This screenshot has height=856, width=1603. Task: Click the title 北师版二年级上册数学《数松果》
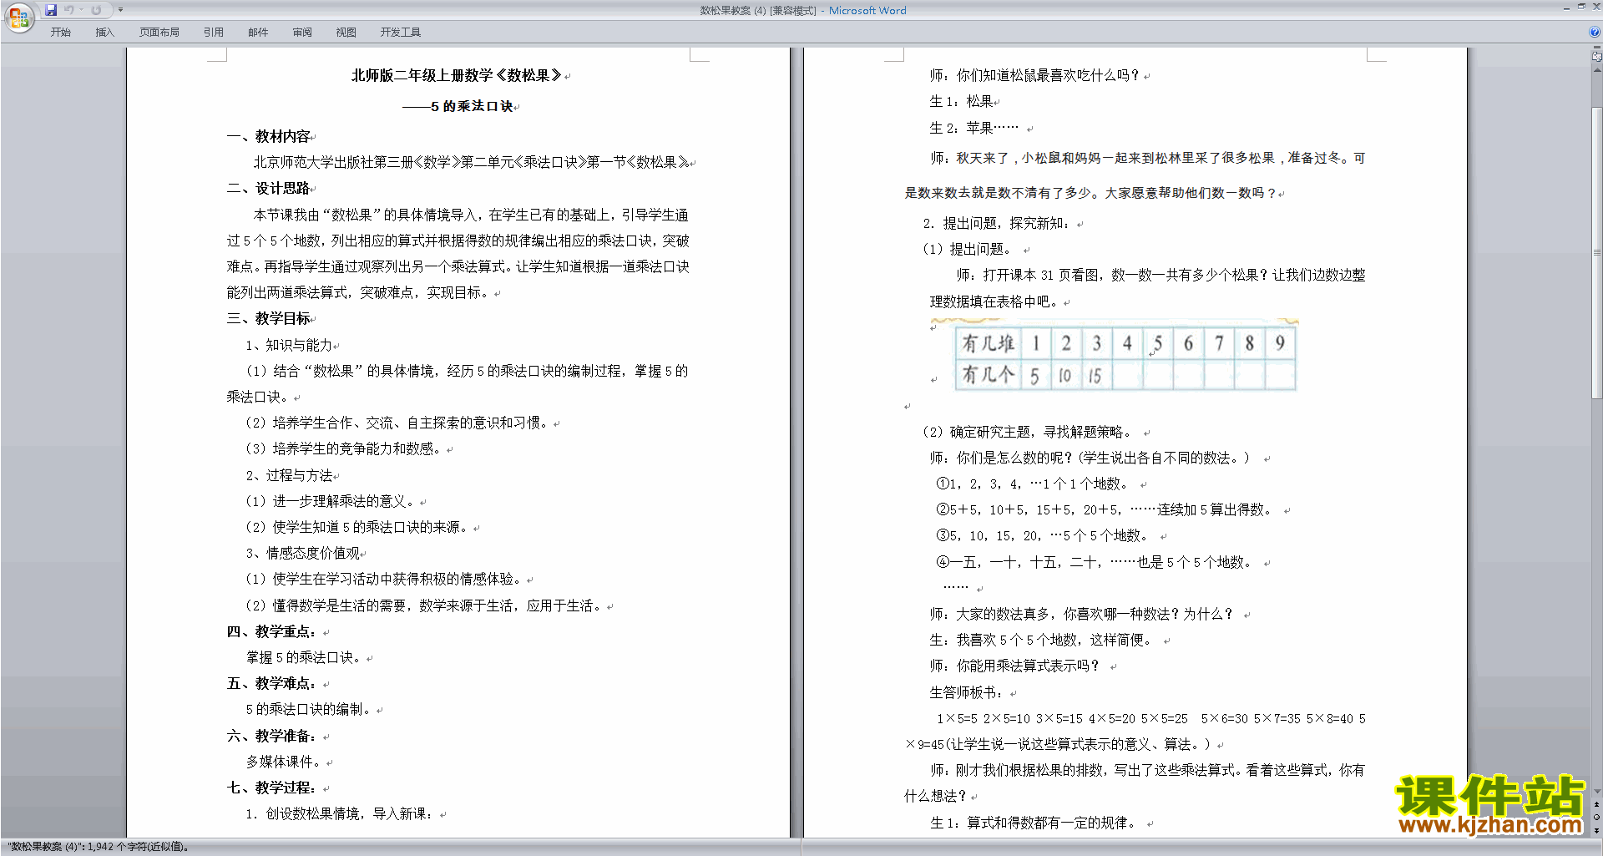coord(457,75)
